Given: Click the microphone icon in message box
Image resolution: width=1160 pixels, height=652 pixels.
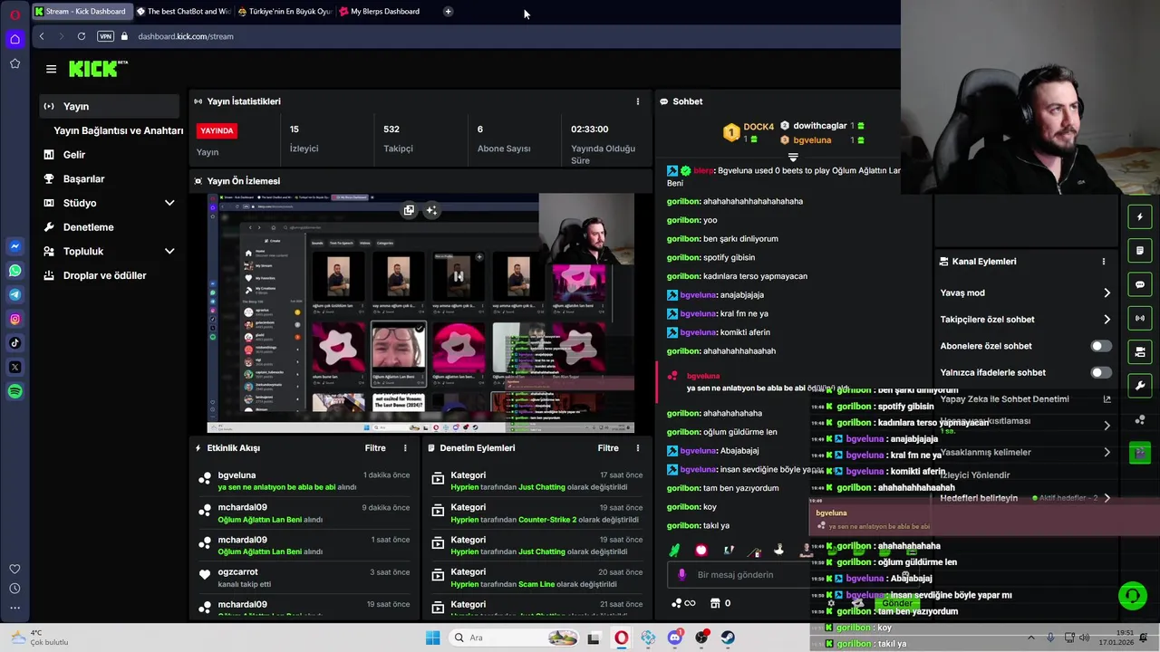Looking at the screenshot, I should [x=682, y=574].
